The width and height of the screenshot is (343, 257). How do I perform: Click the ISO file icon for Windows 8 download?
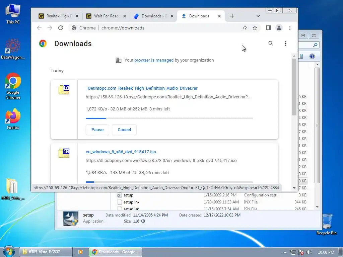coord(64,153)
